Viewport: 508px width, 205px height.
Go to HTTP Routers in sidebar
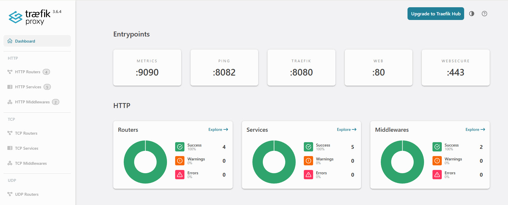pos(28,72)
